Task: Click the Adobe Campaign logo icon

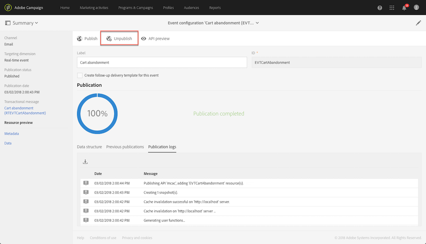Action: [x=8, y=8]
